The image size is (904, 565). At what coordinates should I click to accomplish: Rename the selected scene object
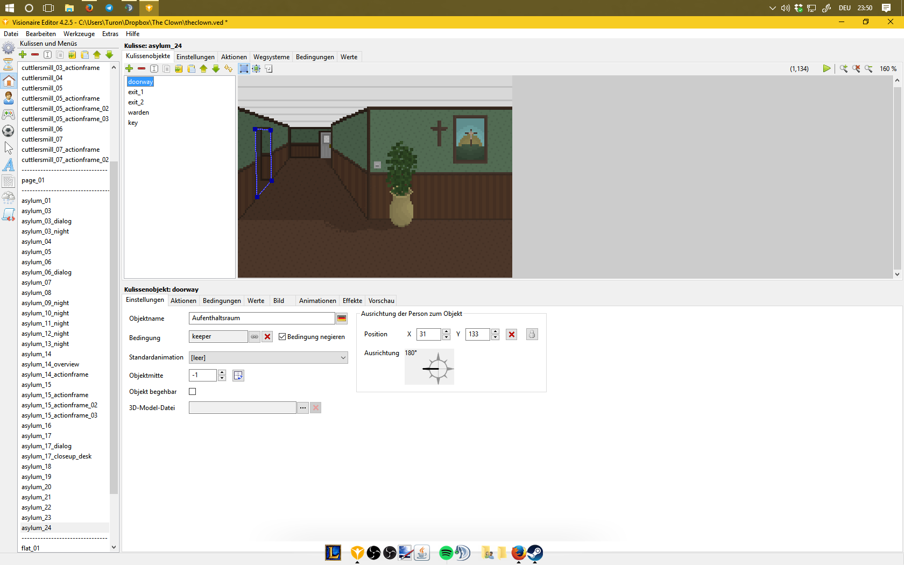pyautogui.click(x=154, y=68)
